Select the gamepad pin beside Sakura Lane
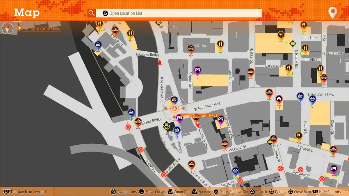Image resolution: width=349 pixels, height=196 pixels. pos(197,71)
